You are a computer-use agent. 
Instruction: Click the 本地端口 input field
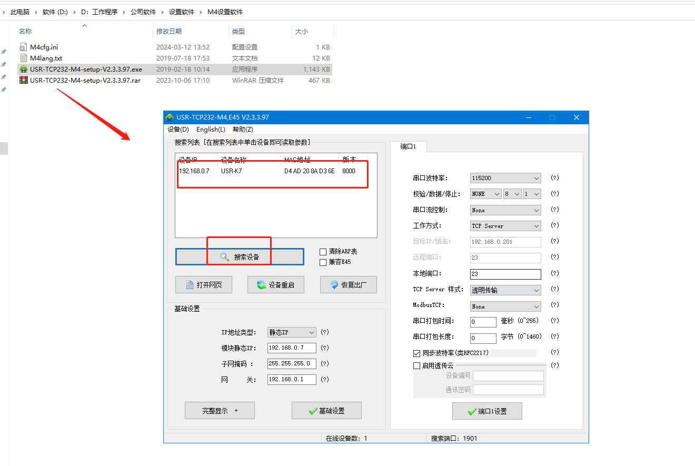[x=505, y=274]
